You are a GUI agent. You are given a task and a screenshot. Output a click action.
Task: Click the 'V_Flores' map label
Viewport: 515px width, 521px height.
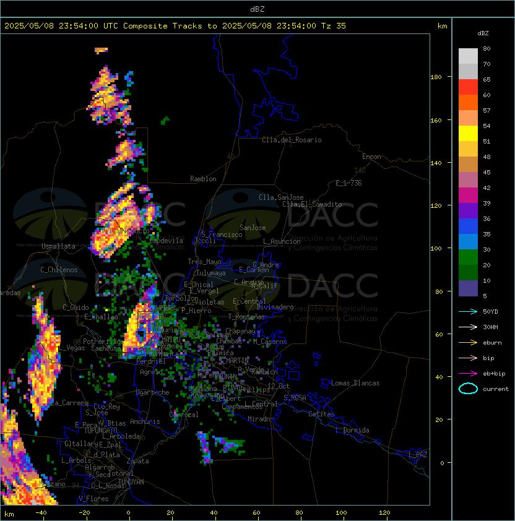click(x=93, y=499)
